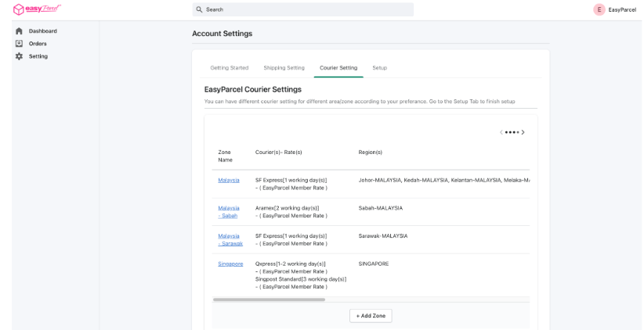Click the Dashboard home icon

pyautogui.click(x=19, y=31)
